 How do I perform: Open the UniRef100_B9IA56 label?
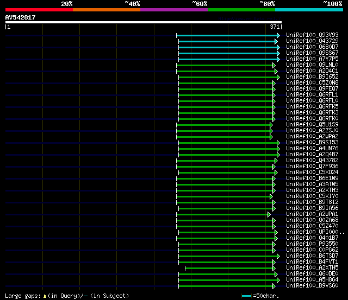(312, 208)
